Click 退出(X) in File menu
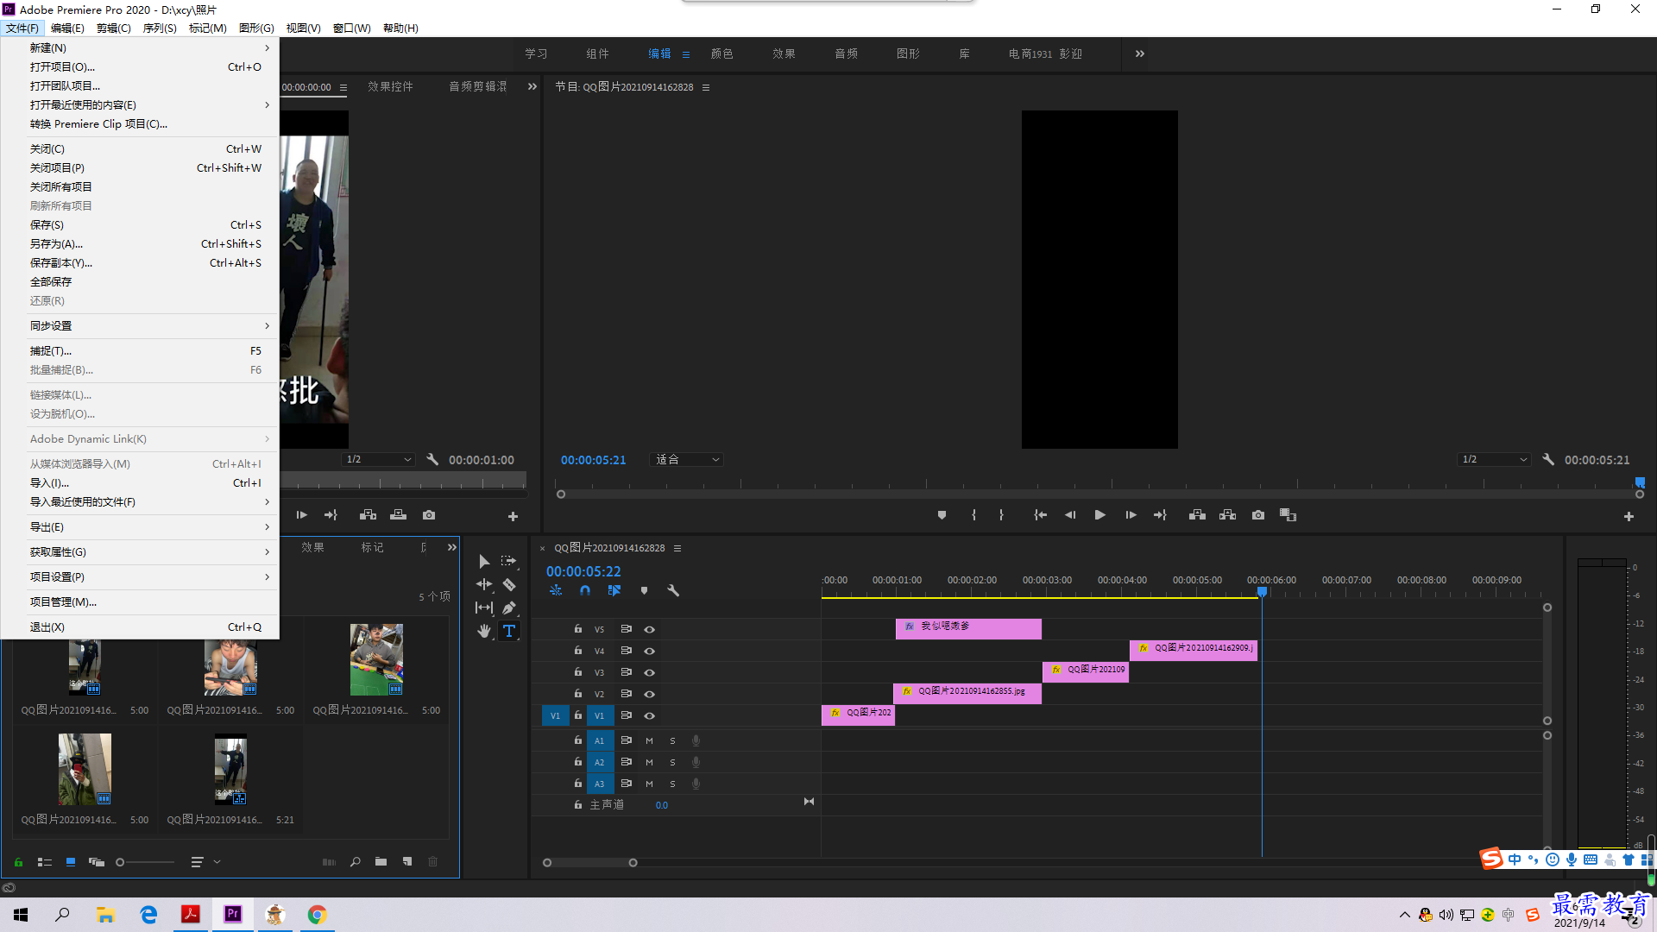The height and width of the screenshot is (932, 1657). pos(140,627)
